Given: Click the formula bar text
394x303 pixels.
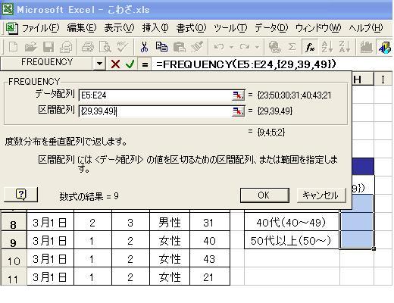Looking at the screenshot, I should click(x=246, y=64).
